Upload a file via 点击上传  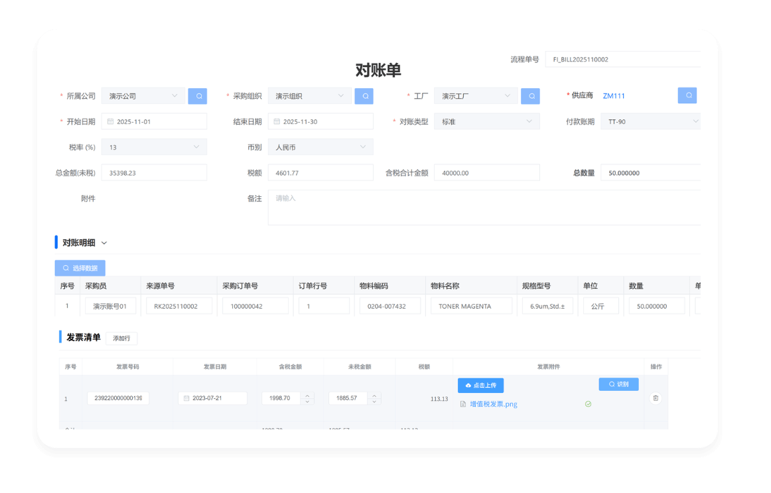tap(480, 385)
